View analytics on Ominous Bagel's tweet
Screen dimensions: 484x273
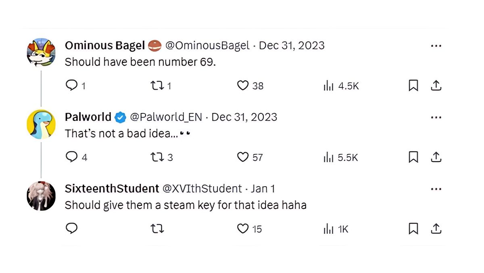pyautogui.click(x=328, y=86)
